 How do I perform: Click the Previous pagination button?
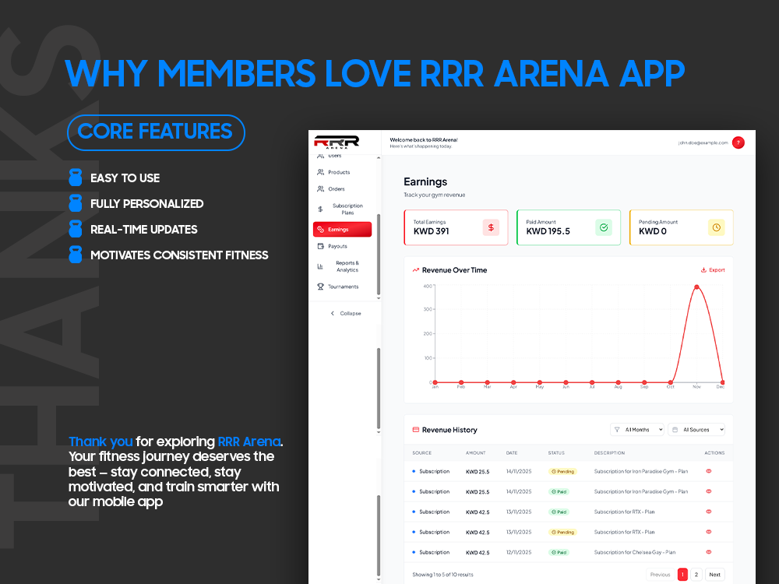pos(661,575)
